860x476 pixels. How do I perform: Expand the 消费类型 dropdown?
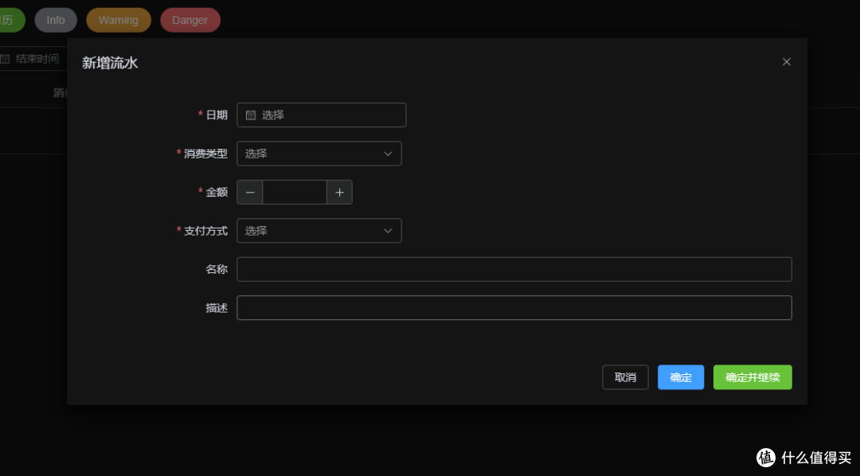319,154
